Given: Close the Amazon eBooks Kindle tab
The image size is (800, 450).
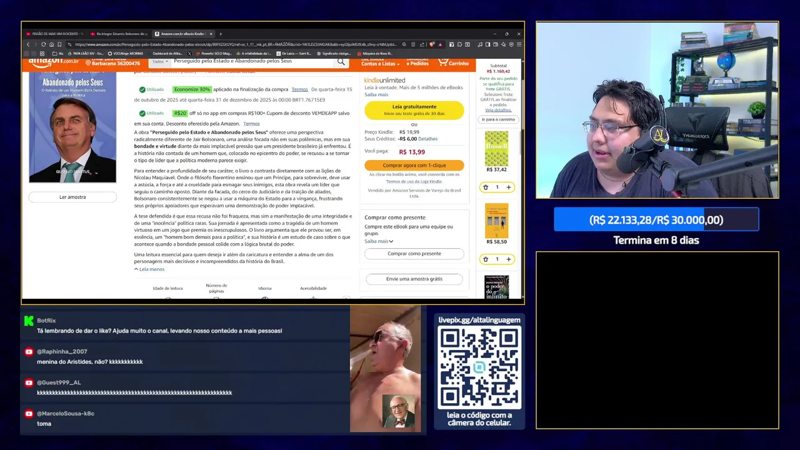Looking at the screenshot, I should coord(211,34).
